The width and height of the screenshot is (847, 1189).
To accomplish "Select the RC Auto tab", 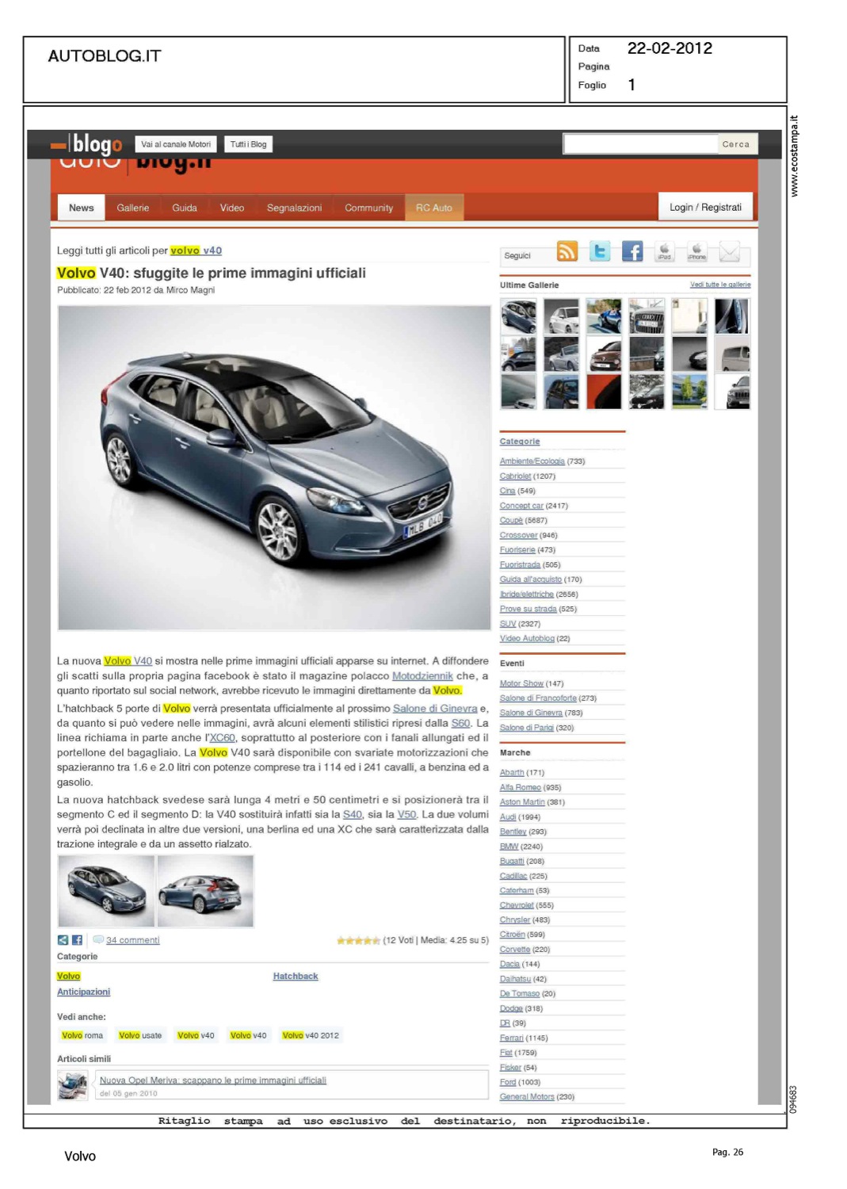I will click(x=433, y=208).
